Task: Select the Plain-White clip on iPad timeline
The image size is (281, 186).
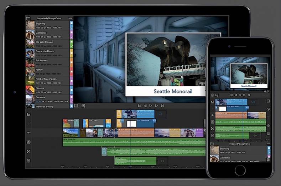Action: pyautogui.click(x=138, y=123)
